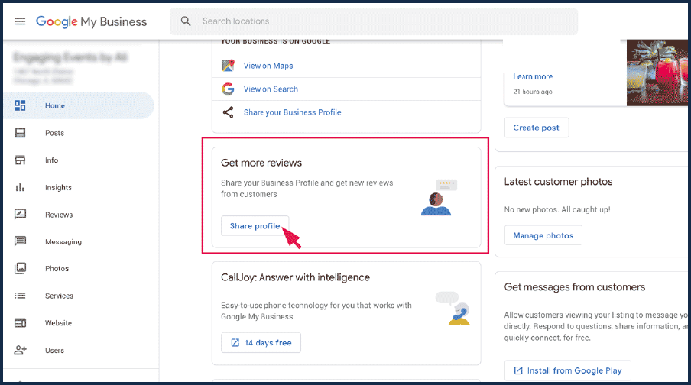Viewport: 691px width, 385px height.
Task: Open the post photo thumbnail
Action: coord(657,73)
